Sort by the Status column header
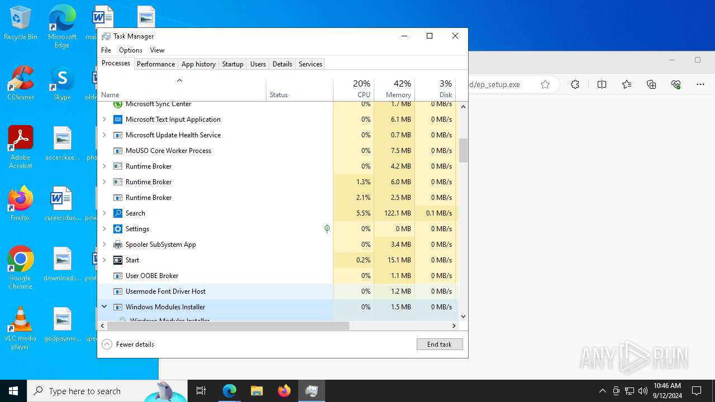The height and width of the screenshot is (402, 715). tap(299, 89)
